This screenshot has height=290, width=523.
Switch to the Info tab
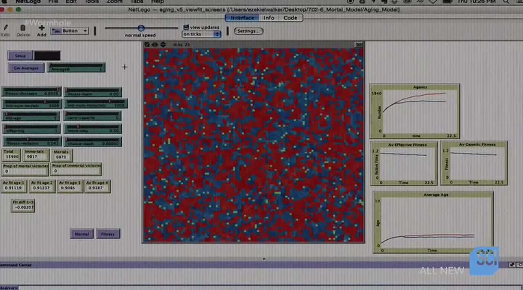coord(269,18)
